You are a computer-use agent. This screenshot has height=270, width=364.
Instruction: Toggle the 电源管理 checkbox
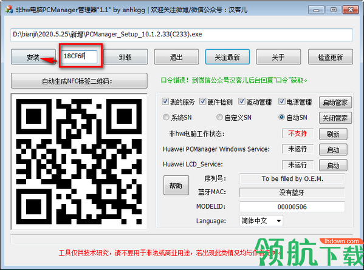281,101
